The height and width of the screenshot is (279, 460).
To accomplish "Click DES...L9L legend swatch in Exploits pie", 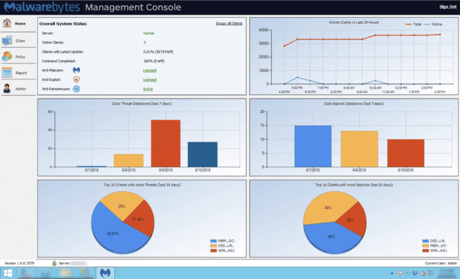I will tap(426, 241).
